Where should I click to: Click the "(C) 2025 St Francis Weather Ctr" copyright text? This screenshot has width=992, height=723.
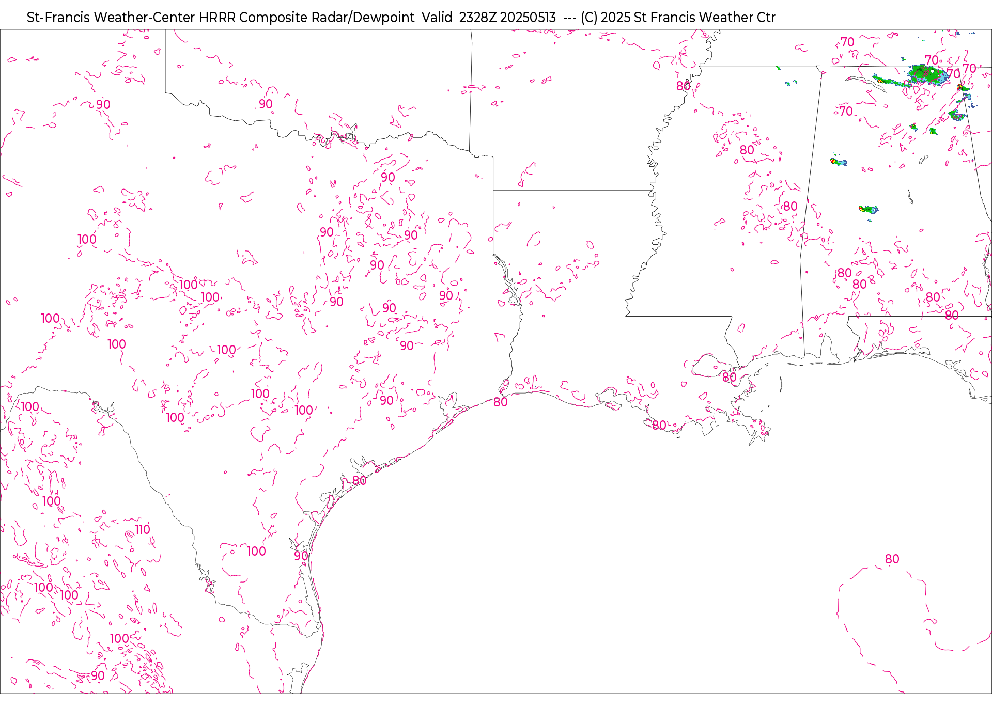[x=678, y=18]
